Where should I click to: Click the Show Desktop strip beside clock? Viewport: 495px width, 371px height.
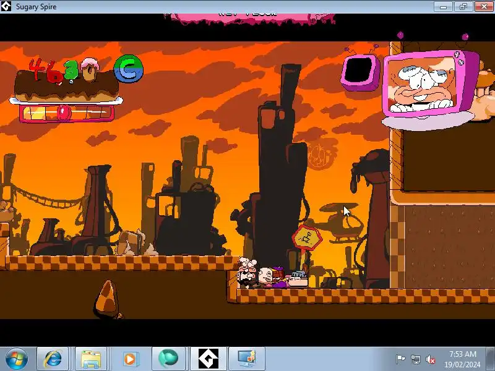491,359
